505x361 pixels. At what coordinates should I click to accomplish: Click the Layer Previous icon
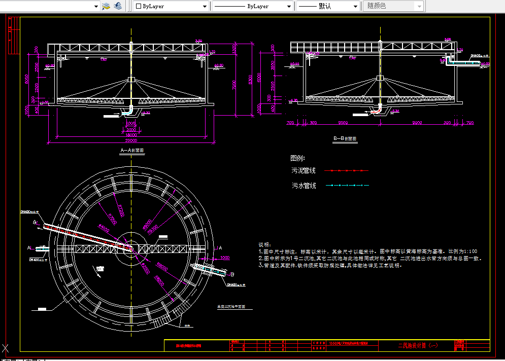point(118,6)
